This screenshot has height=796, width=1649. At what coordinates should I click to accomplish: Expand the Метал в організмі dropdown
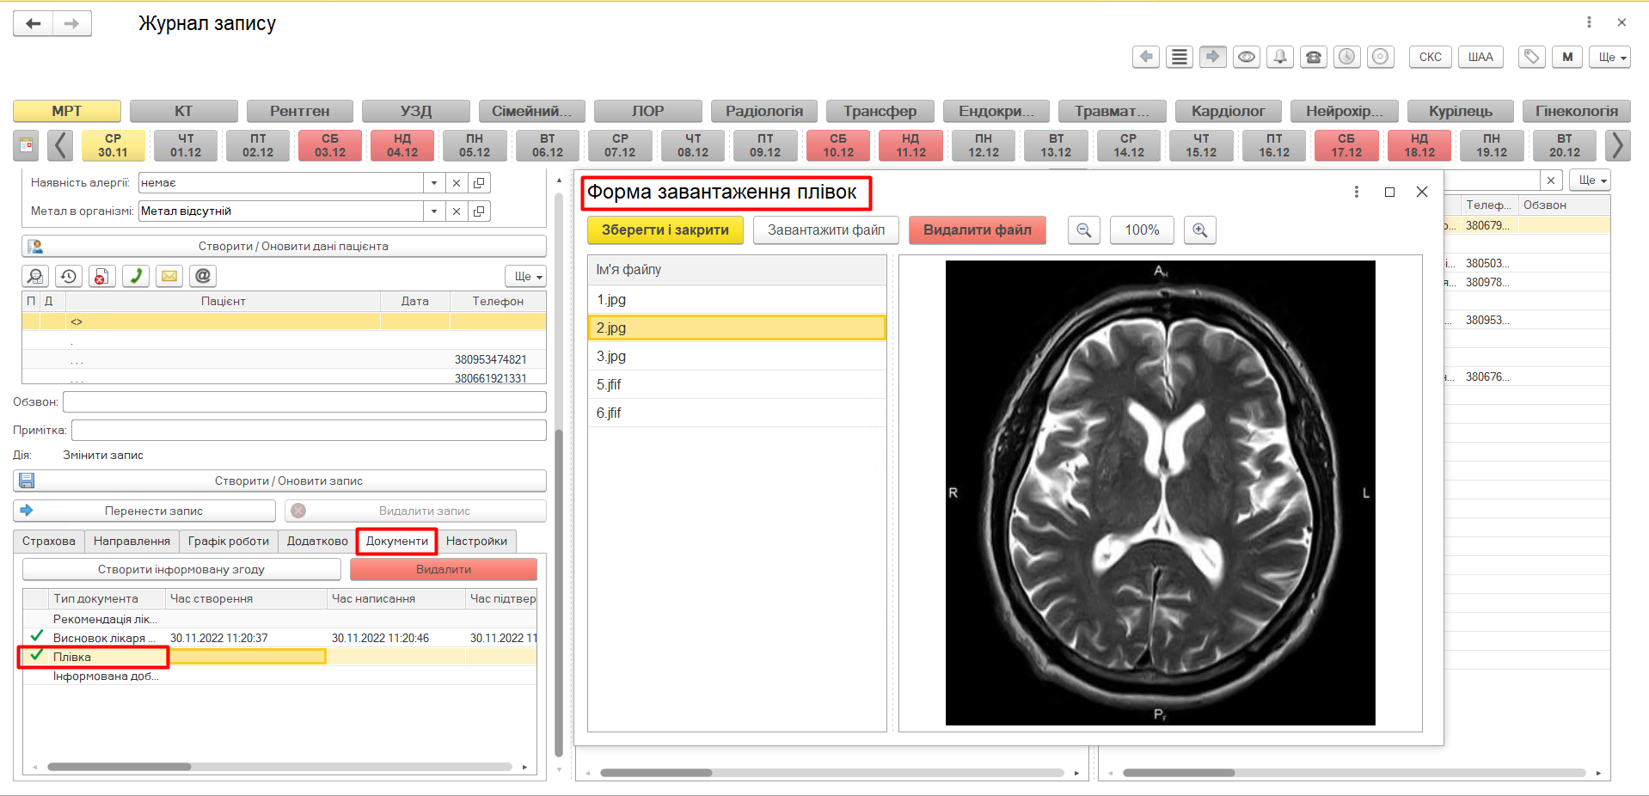pyautogui.click(x=434, y=211)
